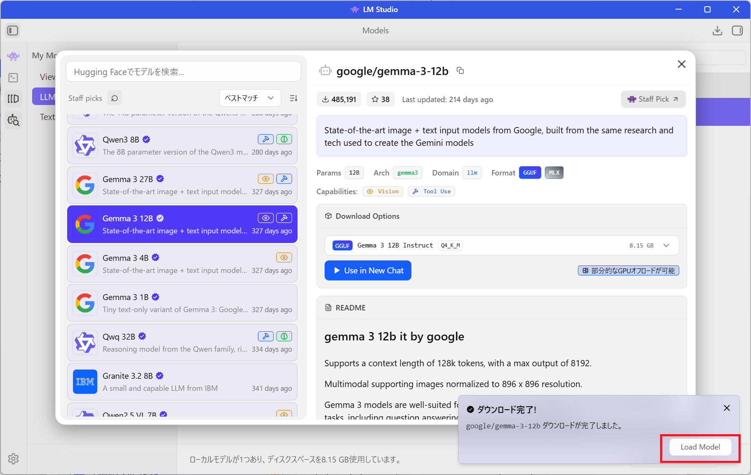This screenshot has height=475, width=751.
Task: Dismiss the download complete notification
Action: click(x=726, y=408)
